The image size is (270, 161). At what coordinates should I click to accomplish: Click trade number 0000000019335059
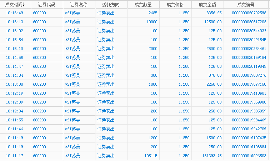[x=249, y=111]
